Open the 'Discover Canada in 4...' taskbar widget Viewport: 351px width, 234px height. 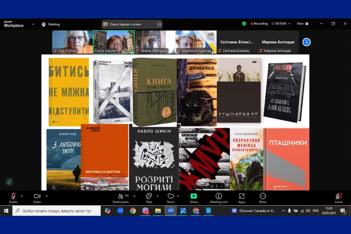click(253, 211)
